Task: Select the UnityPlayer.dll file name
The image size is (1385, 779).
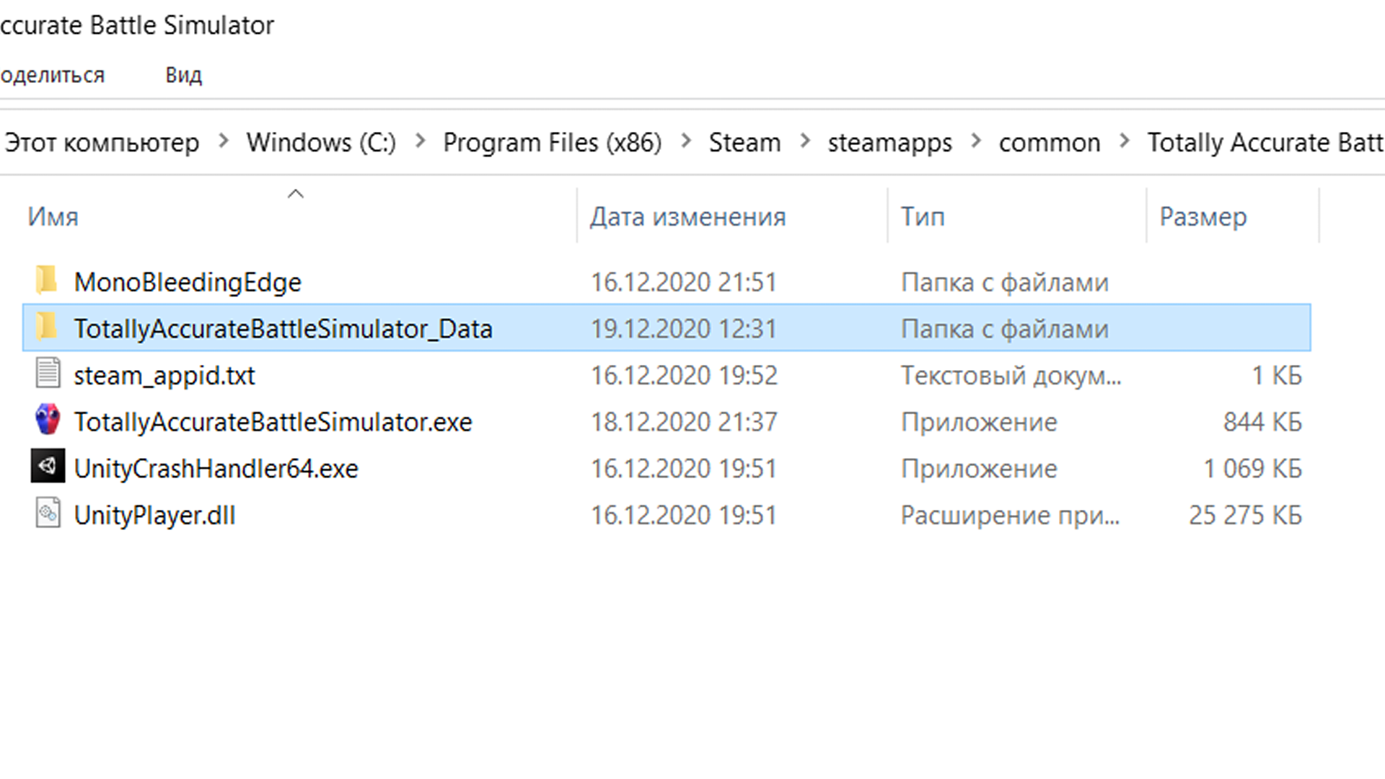Action: pos(154,515)
